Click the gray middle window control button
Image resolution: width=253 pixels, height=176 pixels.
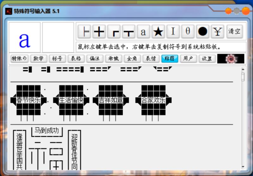pos(237,11)
